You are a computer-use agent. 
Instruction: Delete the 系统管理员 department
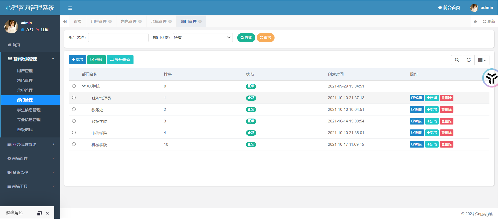[447, 98]
